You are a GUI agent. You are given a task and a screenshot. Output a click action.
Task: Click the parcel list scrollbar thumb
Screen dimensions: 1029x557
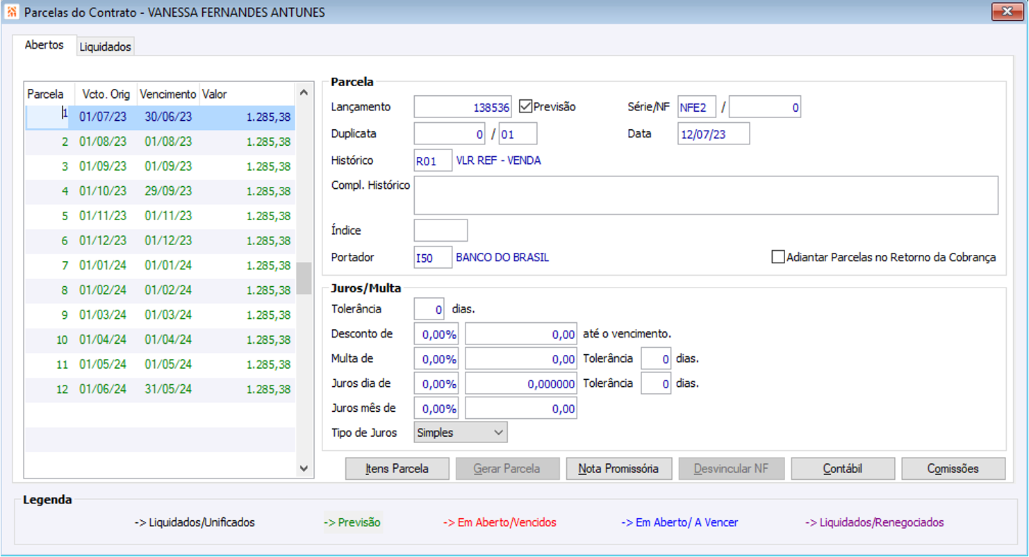point(304,278)
